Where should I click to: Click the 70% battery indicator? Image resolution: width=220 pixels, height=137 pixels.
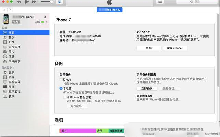click(41, 22)
